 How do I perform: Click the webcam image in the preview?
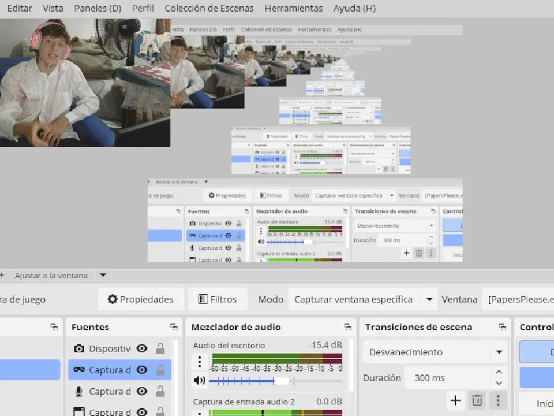point(85,83)
